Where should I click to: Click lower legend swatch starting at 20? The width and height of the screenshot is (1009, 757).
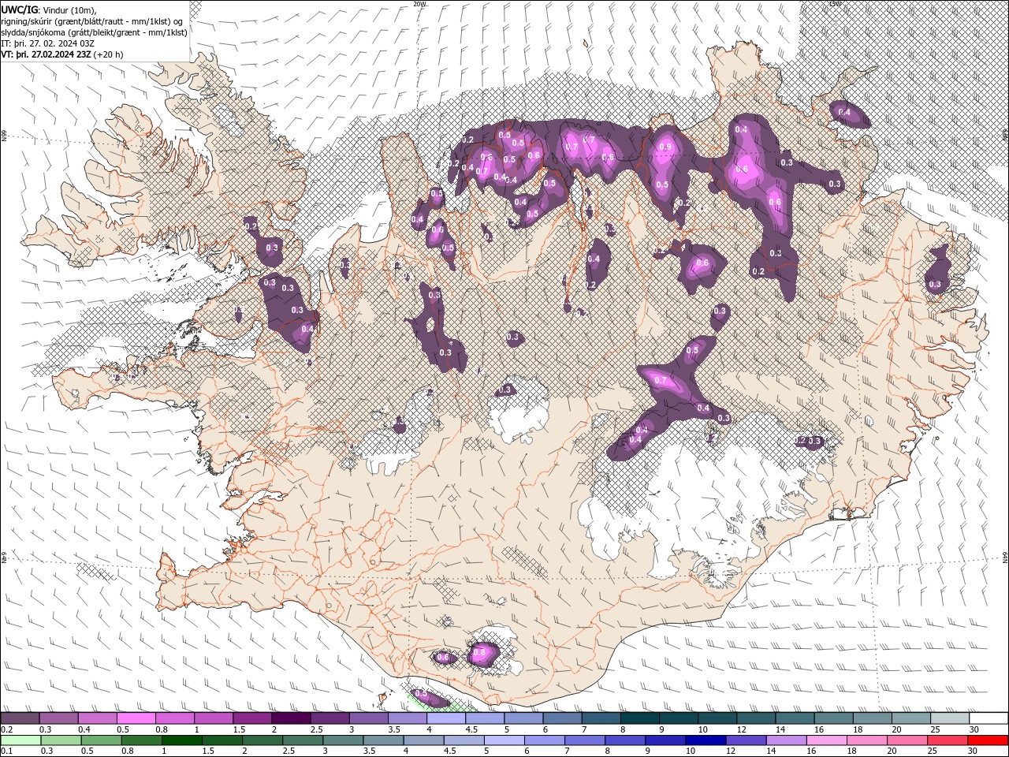[909, 740]
